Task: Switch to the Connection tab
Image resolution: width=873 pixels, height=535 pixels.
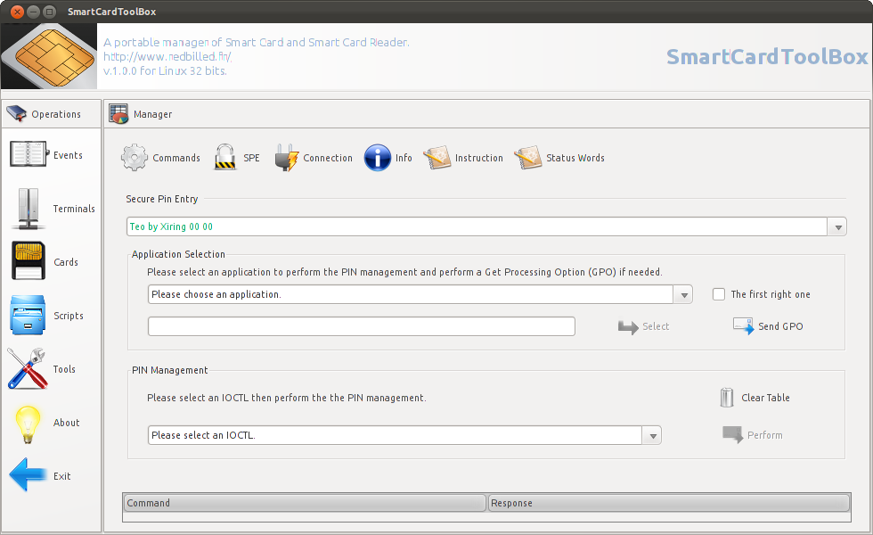Action: (286, 158)
